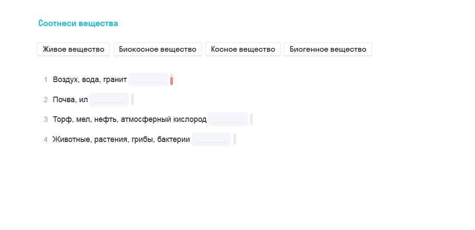Click row number 4 in the list

[x=45, y=139]
